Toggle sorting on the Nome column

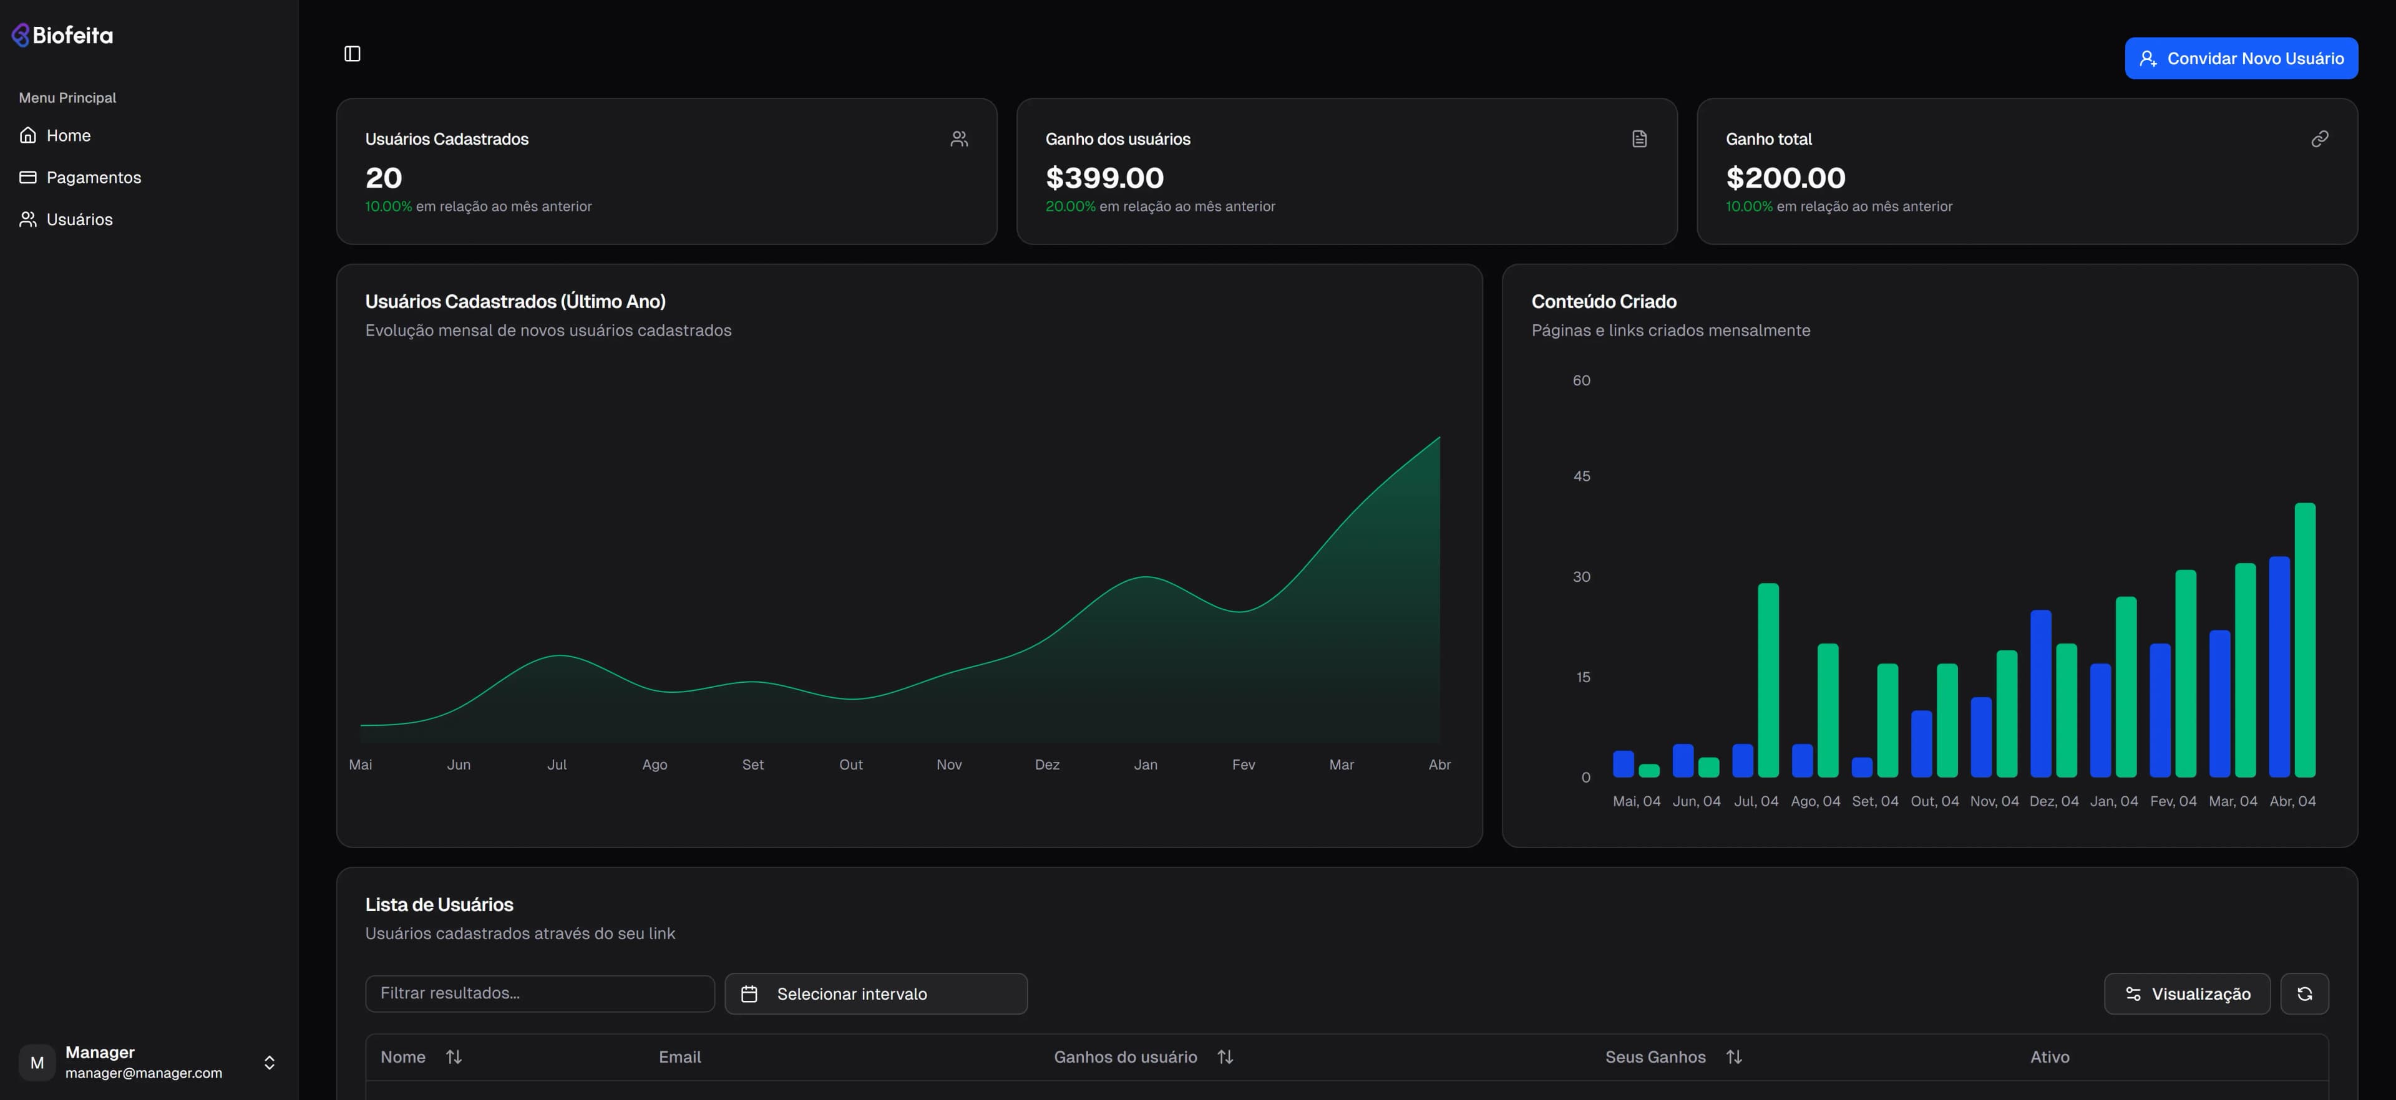point(454,1056)
